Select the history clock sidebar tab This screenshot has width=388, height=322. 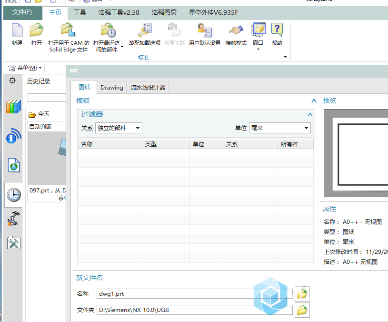pos(14,195)
